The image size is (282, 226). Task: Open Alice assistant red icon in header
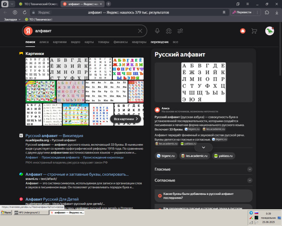[243, 31]
